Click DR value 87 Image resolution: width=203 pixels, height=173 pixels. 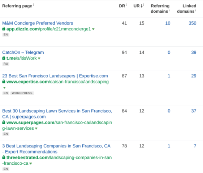[x=124, y=76]
